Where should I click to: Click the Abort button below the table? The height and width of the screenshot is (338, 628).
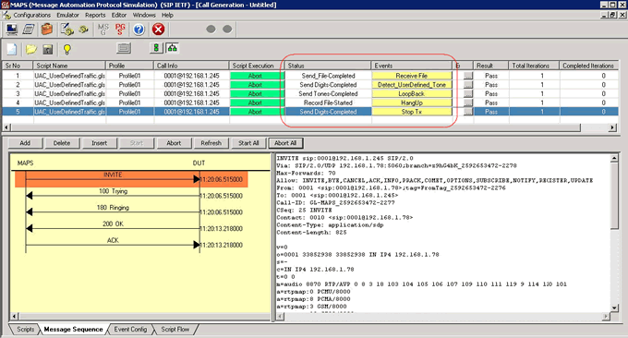[x=174, y=143]
